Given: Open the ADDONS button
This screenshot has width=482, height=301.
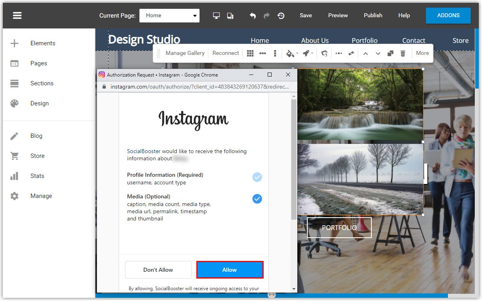Looking at the screenshot, I should point(448,16).
